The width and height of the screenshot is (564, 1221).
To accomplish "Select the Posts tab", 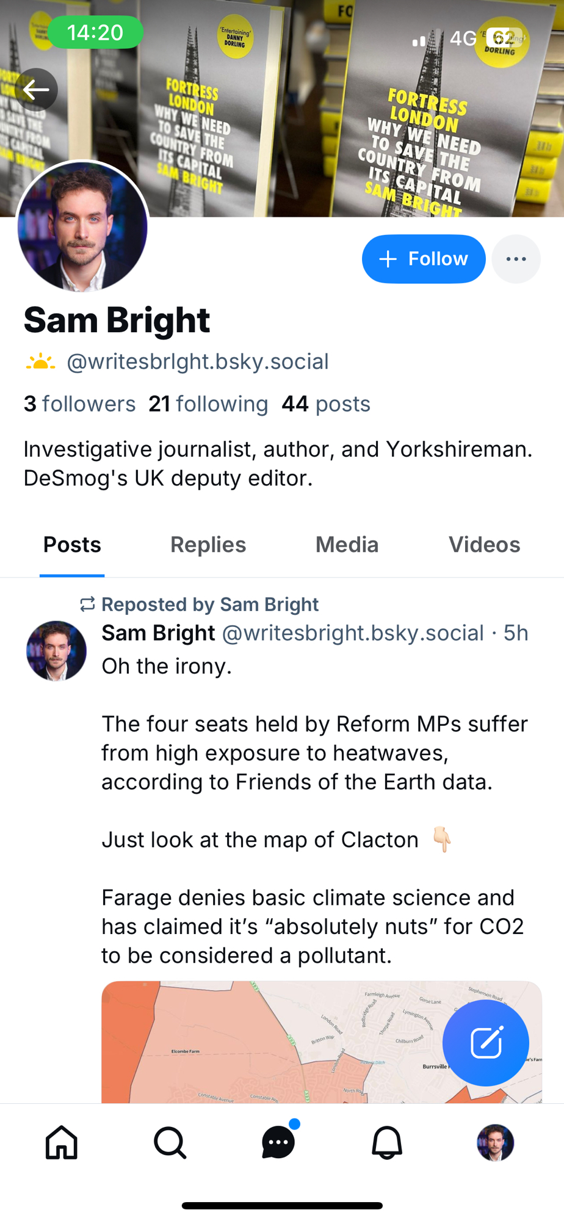I will pos(72,545).
